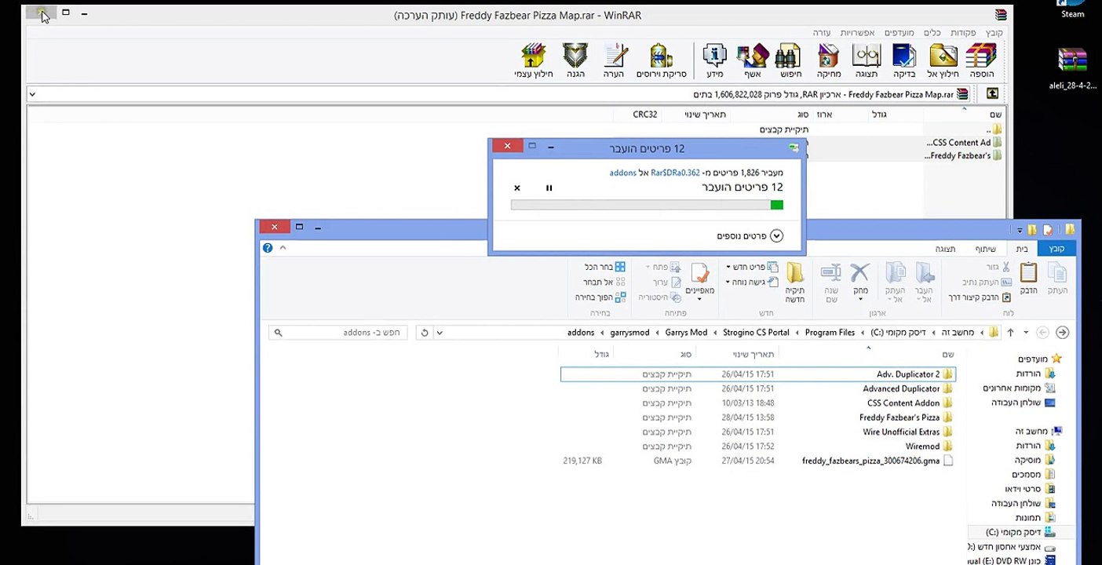Open Find (חיפוש) binoculars tool in WinRAR
1102x565 pixels.
click(x=790, y=60)
